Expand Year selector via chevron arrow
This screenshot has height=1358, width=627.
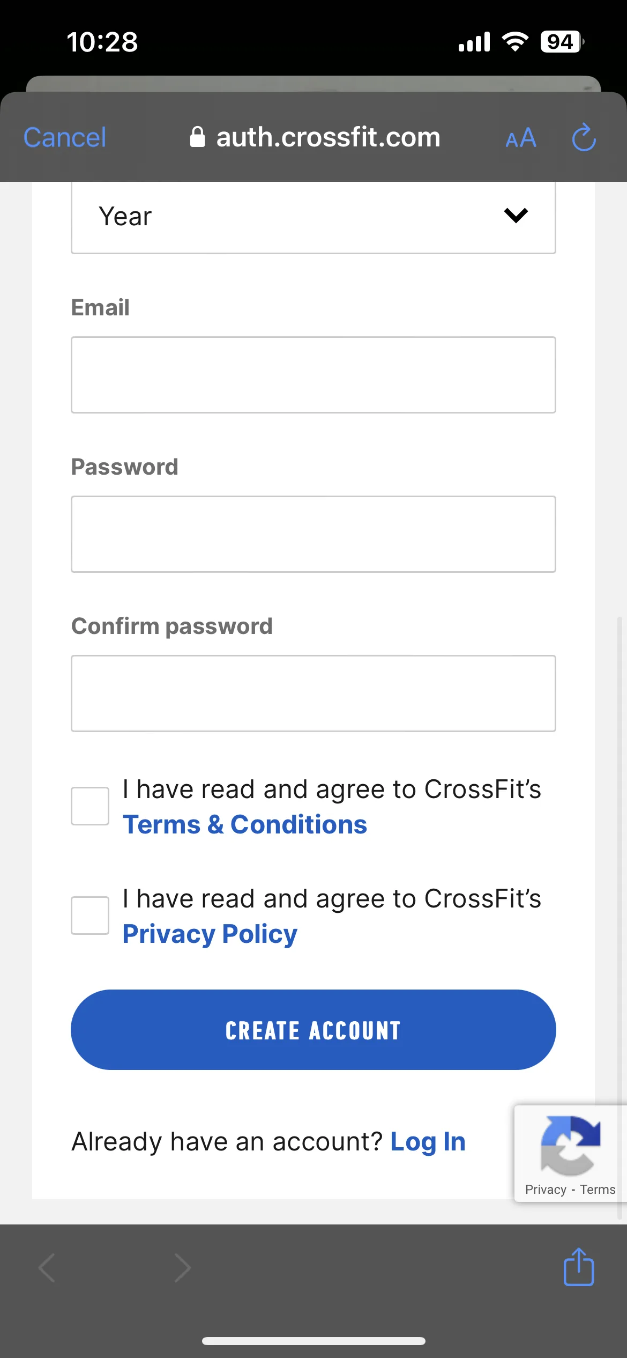[516, 216]
